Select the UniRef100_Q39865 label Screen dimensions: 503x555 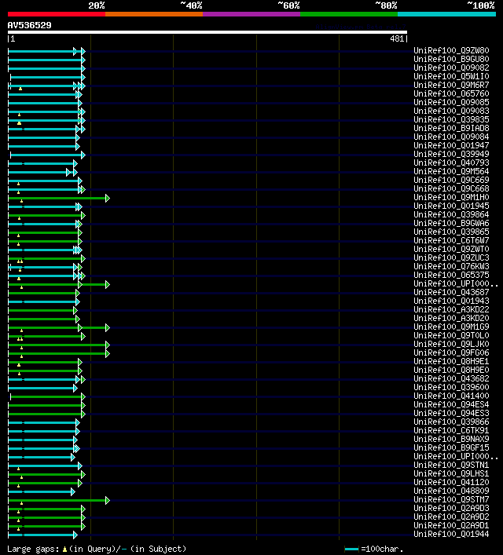(x=451, y=232)
